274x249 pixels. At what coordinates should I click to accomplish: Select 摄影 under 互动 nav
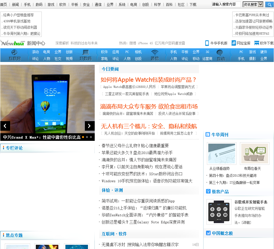click(252, 59)
